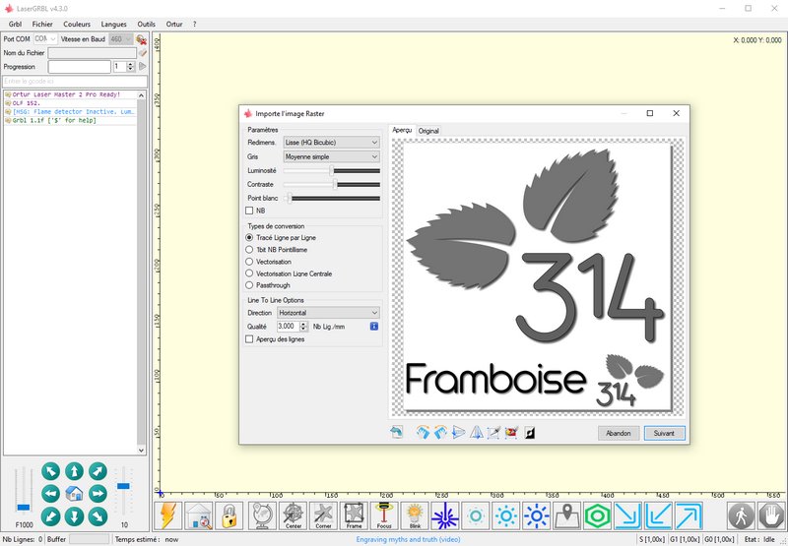Click the revert image arrow icon in dialog
Image resolution: width=788 pixels, height=546 pixels.
(397, 432)
